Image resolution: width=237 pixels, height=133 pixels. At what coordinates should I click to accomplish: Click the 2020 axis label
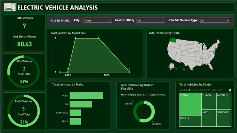(106, 75)
